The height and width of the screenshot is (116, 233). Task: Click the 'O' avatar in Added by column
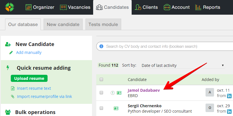(x=210, y=108)
